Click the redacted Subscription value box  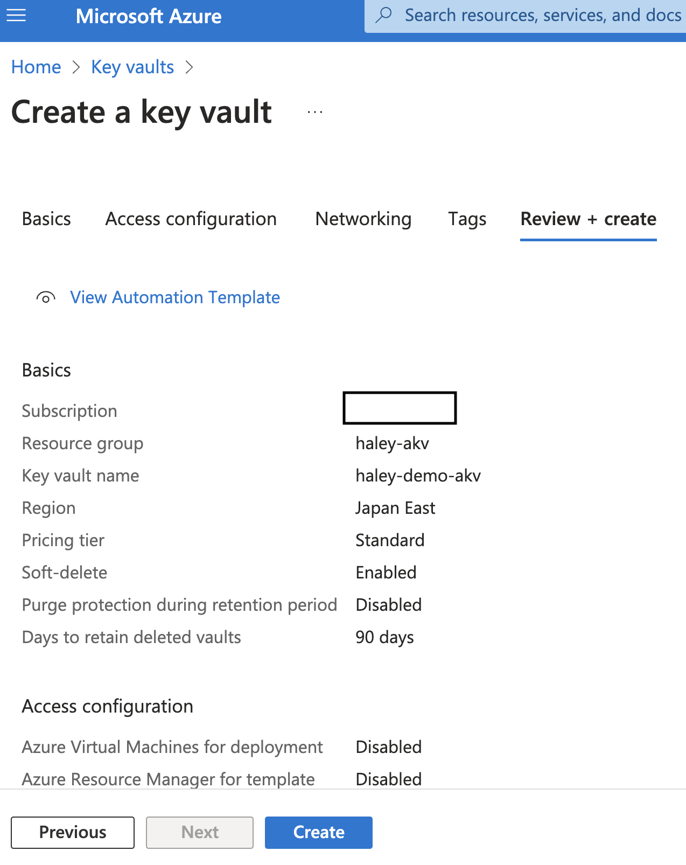399,408
